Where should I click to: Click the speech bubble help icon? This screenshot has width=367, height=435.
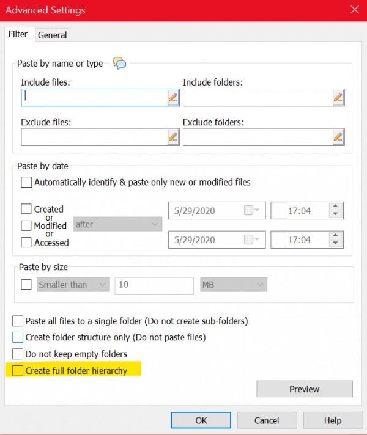coord(119,64)
